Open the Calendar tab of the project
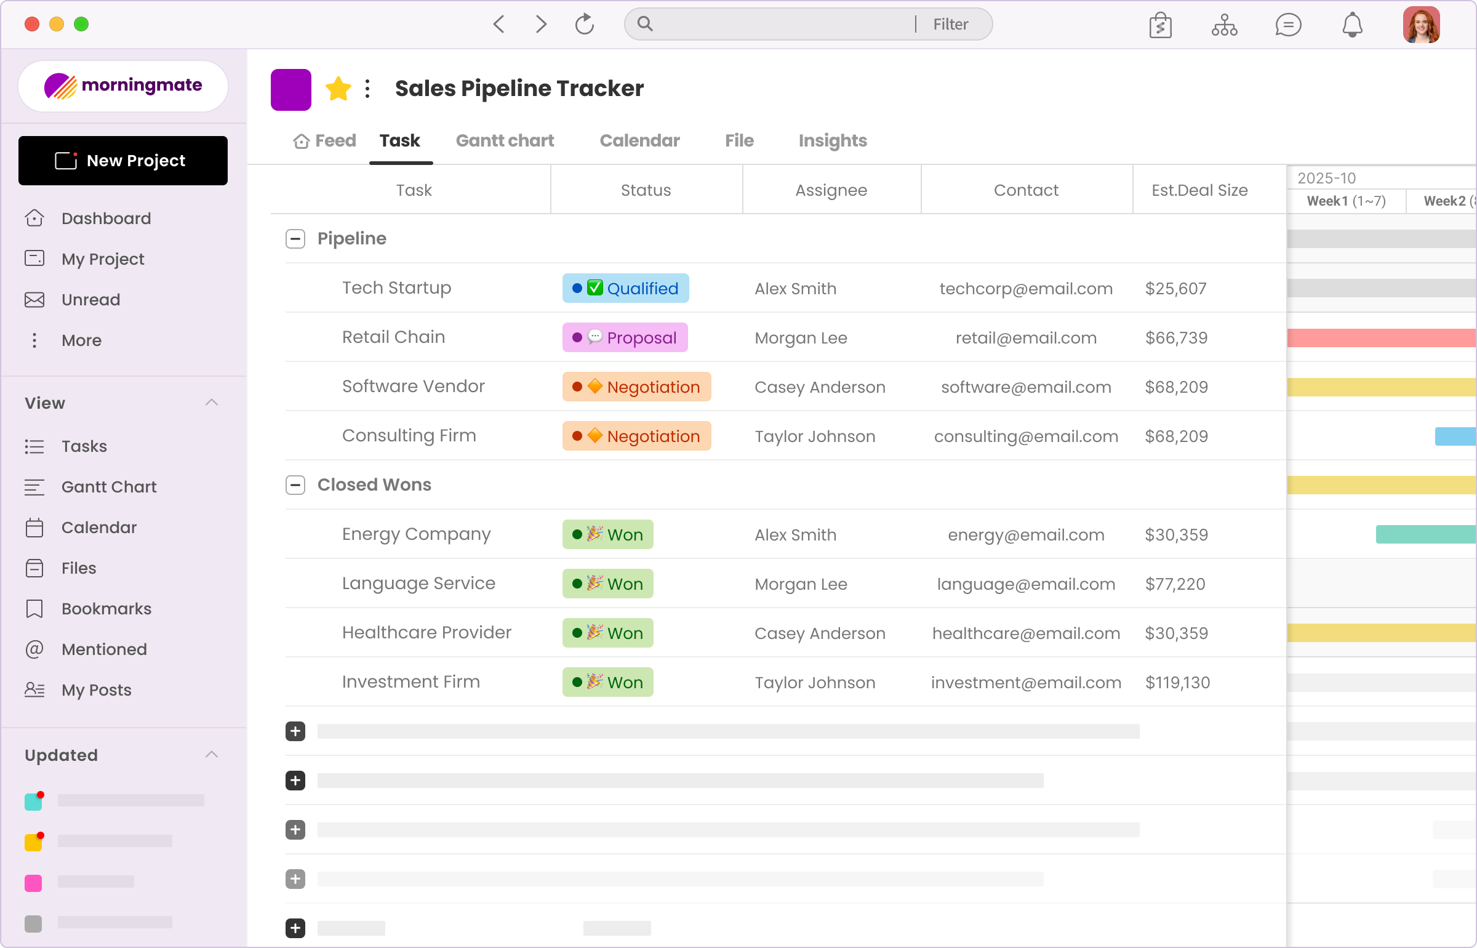The image size is (1477, 948). (639, 140)
